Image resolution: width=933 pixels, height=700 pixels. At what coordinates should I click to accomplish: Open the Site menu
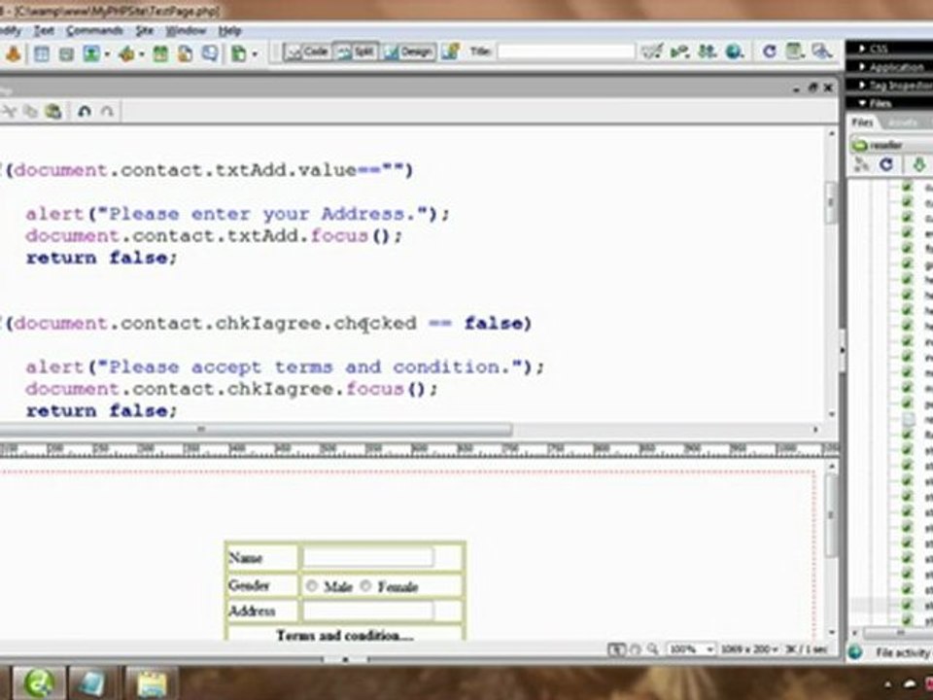(144, 30)
